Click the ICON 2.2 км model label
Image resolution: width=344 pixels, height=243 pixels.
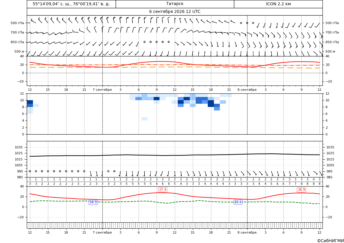coord(278,4)
